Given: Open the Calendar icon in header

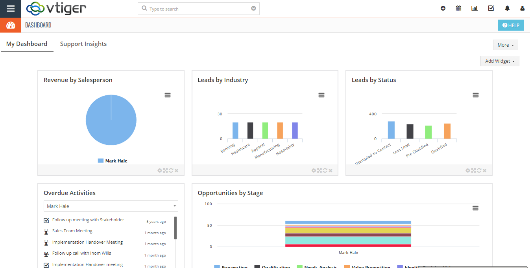Looking at the screenshot, I should (458, 8).
